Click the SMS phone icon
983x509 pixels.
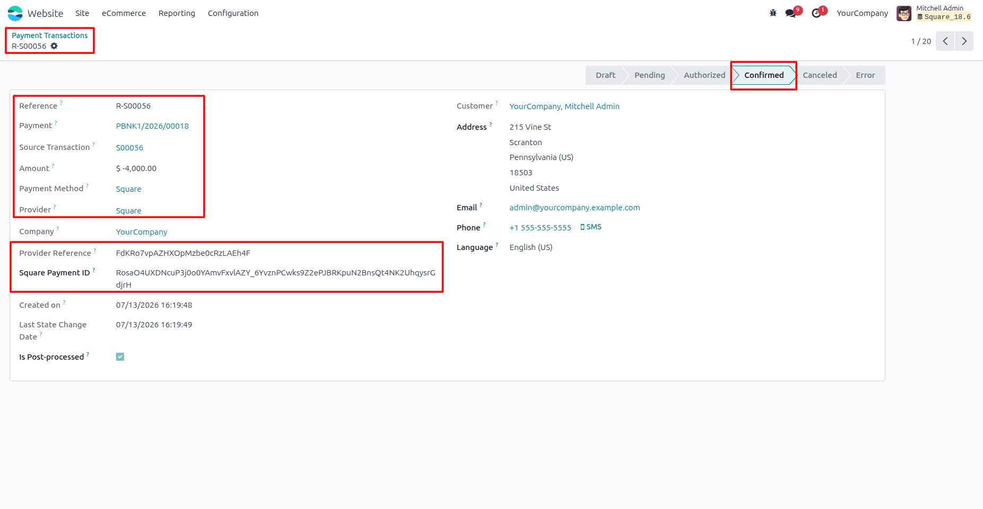[583, 227]
